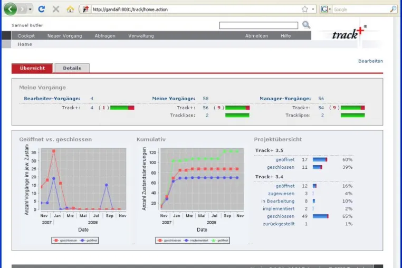Open the zurückgestellt status link

pyautogui.click(x=279, y=224)
